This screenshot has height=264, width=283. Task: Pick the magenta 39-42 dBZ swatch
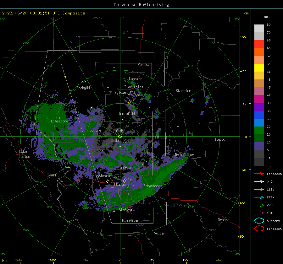[259, 99]
